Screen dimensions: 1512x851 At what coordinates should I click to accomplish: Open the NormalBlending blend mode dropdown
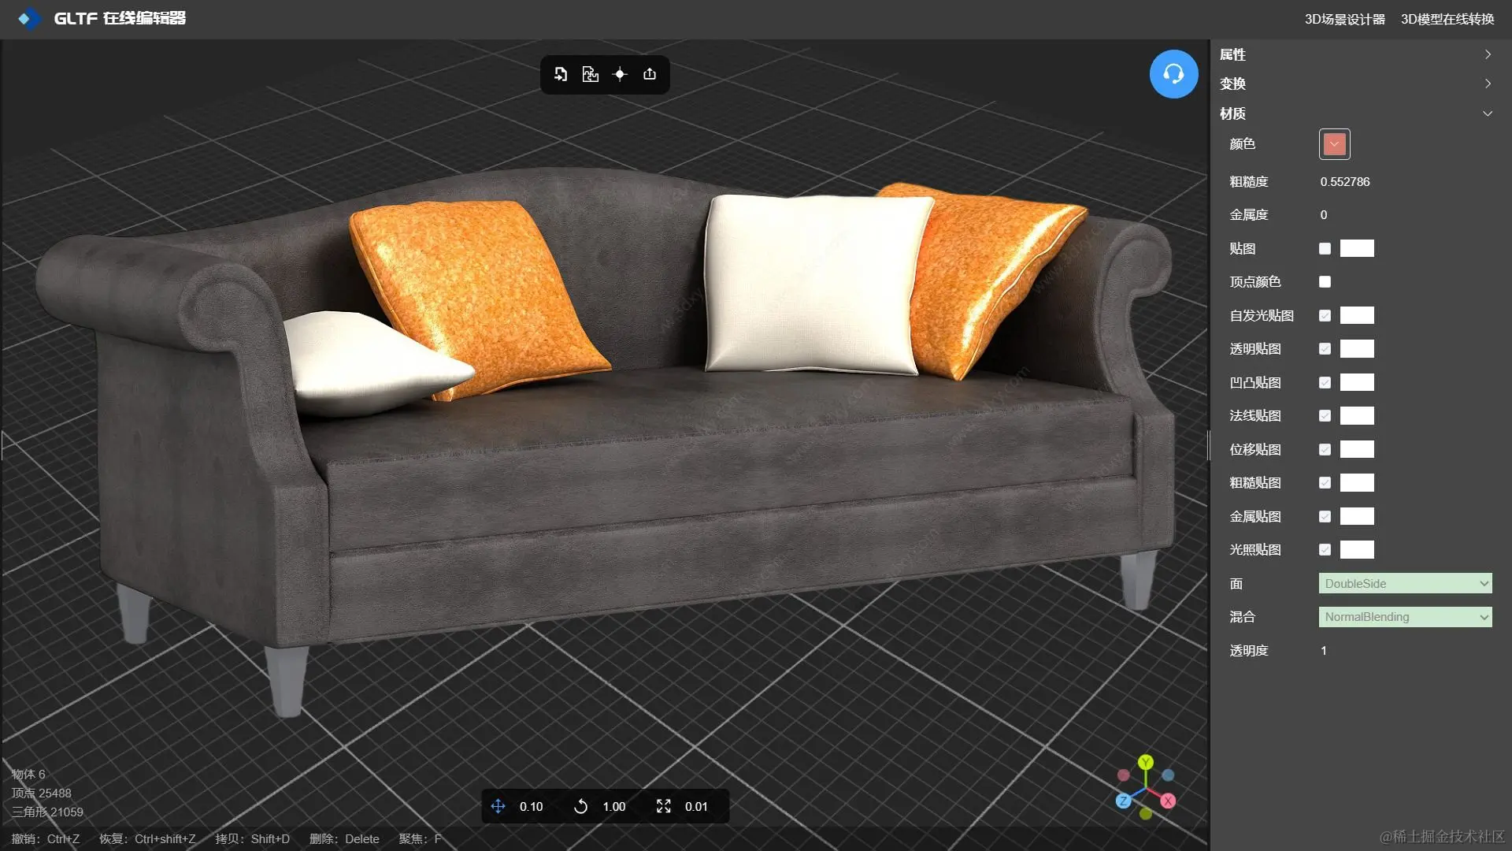[1405, 617]
